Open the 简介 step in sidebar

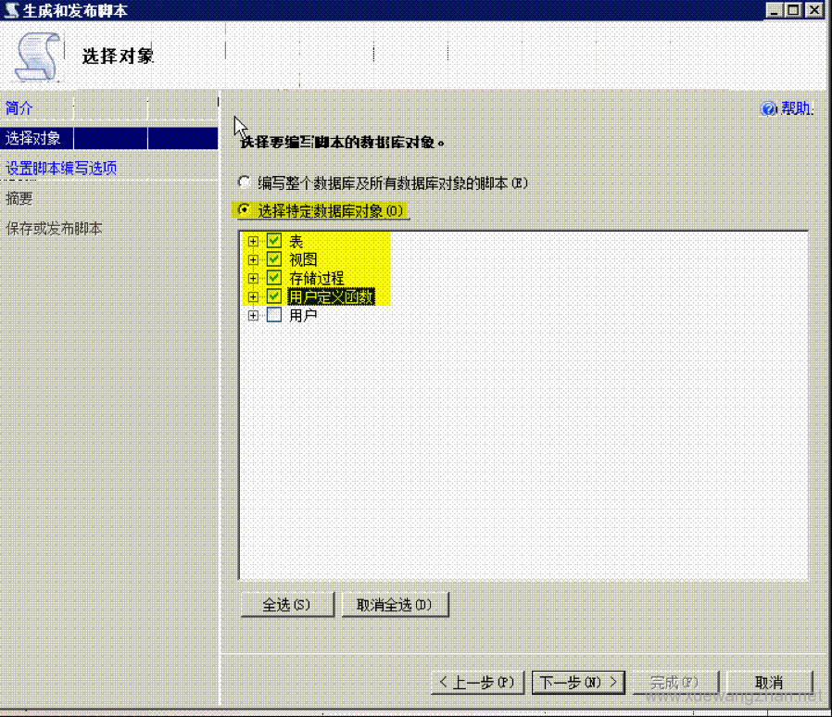point(19,108)
